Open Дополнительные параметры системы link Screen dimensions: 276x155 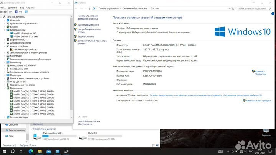pyautogui.click(x=92, y=42)
